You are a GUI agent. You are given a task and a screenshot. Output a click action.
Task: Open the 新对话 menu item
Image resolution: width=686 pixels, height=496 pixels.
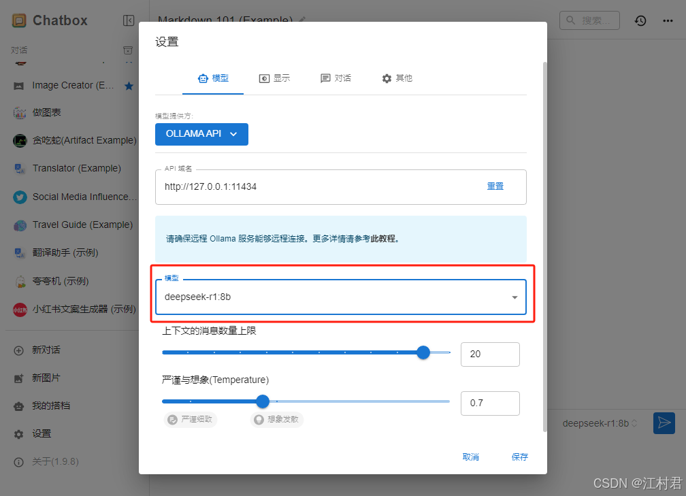point(72,350)
